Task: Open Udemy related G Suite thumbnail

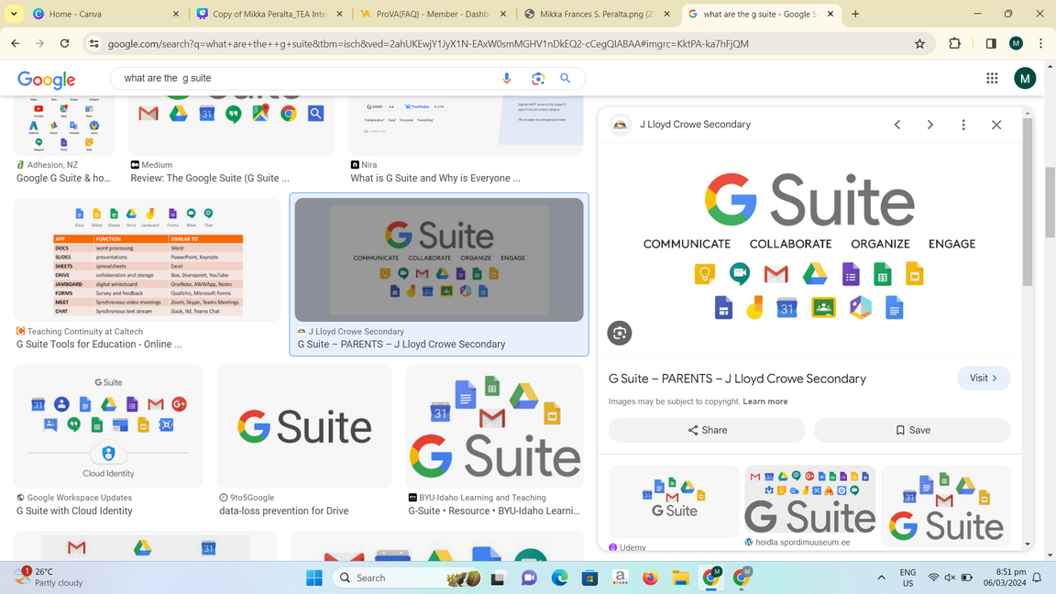Action: pos(674,501)
